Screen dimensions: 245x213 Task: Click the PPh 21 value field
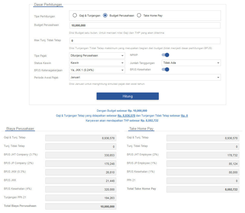pos(203,181)
